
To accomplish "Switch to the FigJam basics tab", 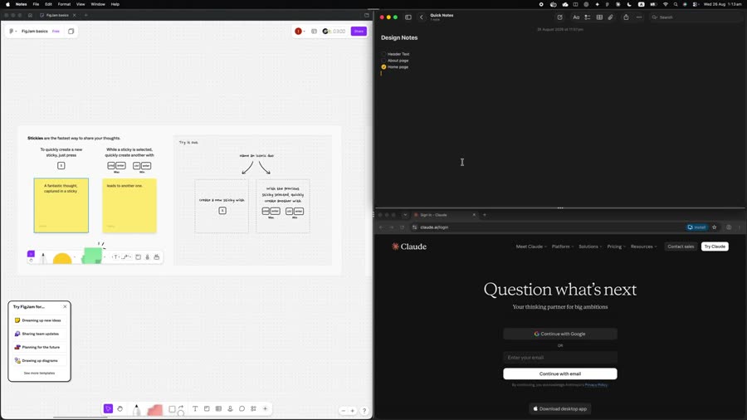I will point(57,15).
